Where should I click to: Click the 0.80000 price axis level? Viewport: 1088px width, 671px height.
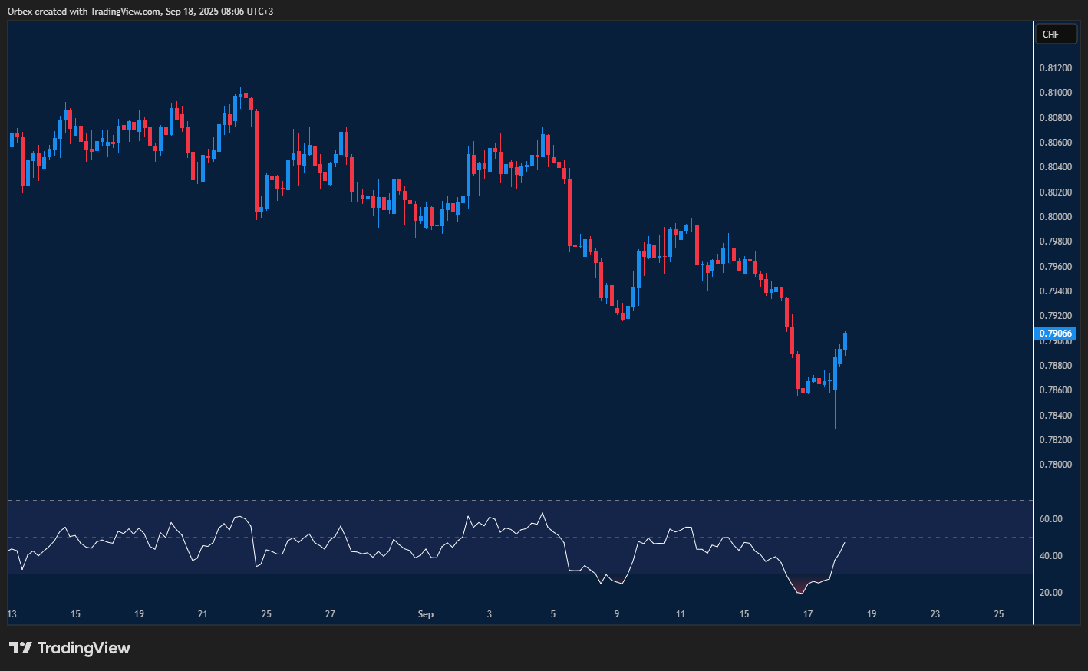[1055, 217]
